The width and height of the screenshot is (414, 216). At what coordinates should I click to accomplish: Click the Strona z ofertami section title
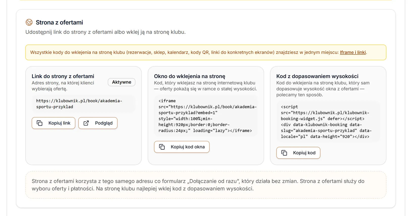[x=59, y=22]
